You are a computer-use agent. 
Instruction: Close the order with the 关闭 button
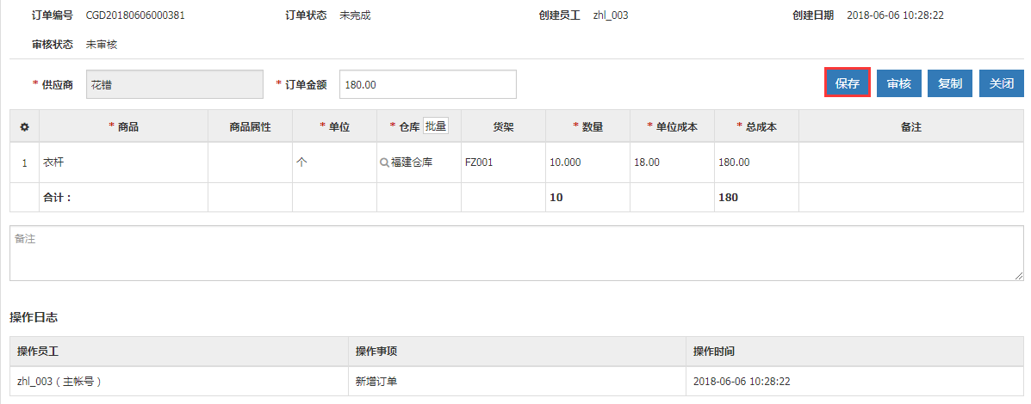pos(1001,83)
